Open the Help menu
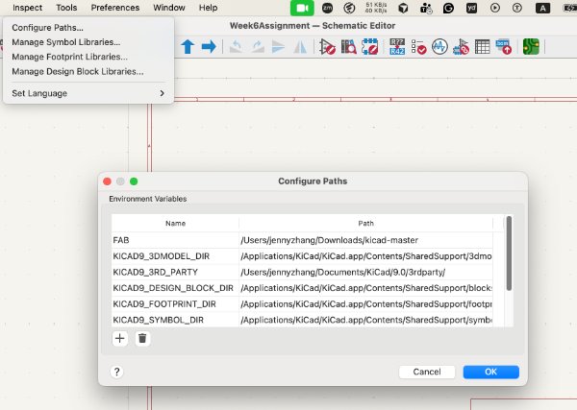577x410 pixels. point(209,8)
